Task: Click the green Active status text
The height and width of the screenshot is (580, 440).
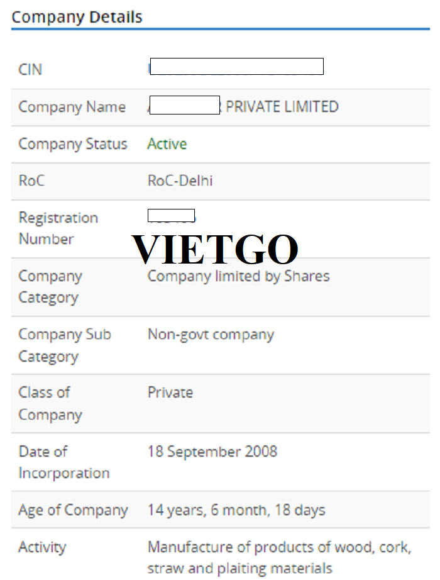Action: point(167,144)
